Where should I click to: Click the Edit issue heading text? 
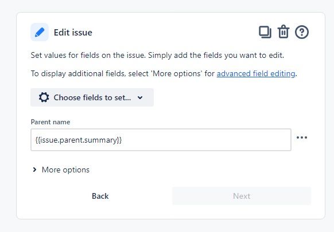[x=73, y=33]
